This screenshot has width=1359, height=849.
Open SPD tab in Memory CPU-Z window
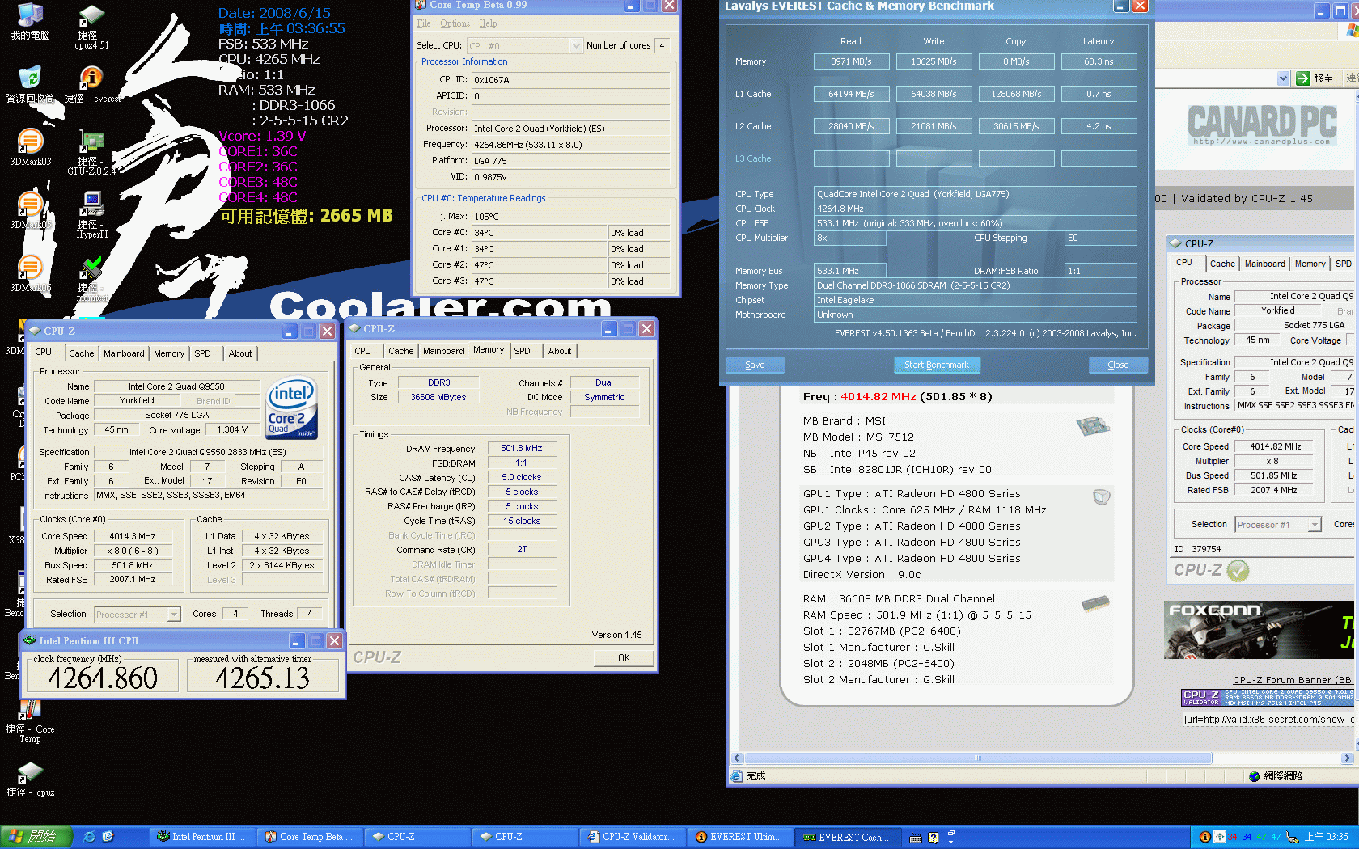click(x=522, y=351)
